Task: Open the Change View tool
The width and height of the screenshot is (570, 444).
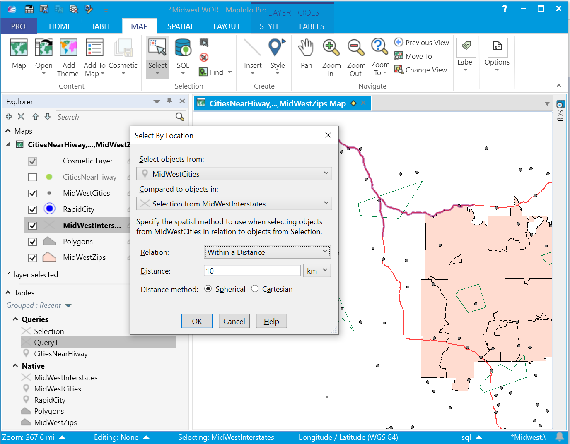Action: coord(420,70)
